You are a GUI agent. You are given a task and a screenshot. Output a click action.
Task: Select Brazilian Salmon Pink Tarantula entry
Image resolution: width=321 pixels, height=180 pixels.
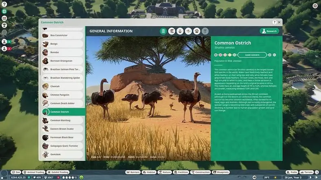point(62,69)
